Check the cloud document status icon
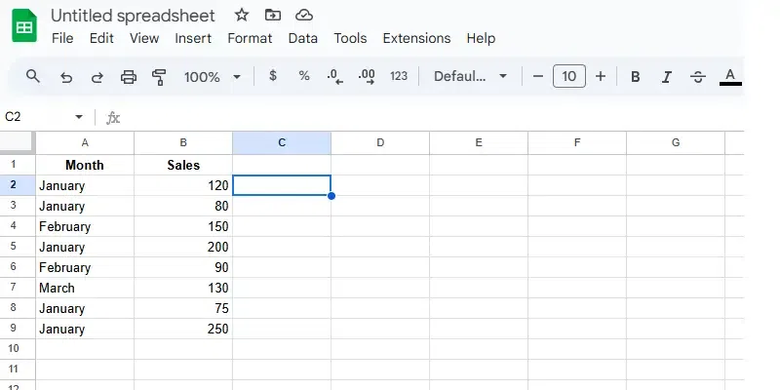 (x=303, y=16)
